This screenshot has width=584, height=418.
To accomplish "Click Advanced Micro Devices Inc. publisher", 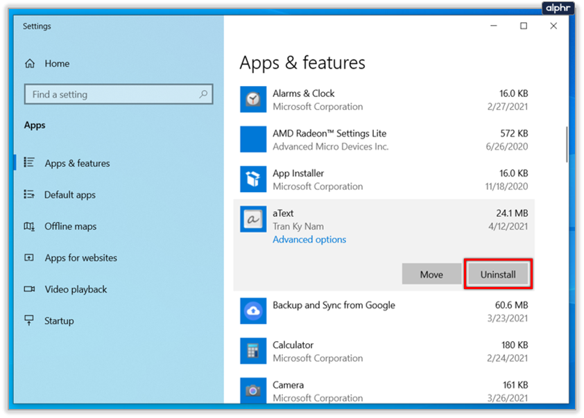I will click(x=330, y=147).
